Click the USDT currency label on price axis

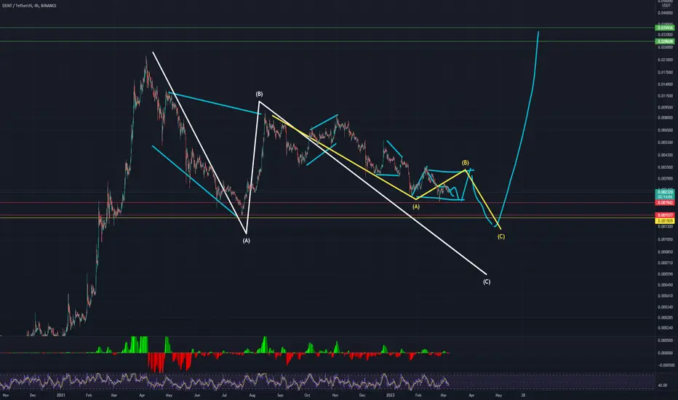[x=666, y=6]
